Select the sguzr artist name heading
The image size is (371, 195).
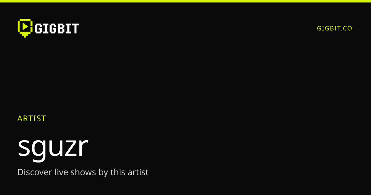[x=53, y=147]
